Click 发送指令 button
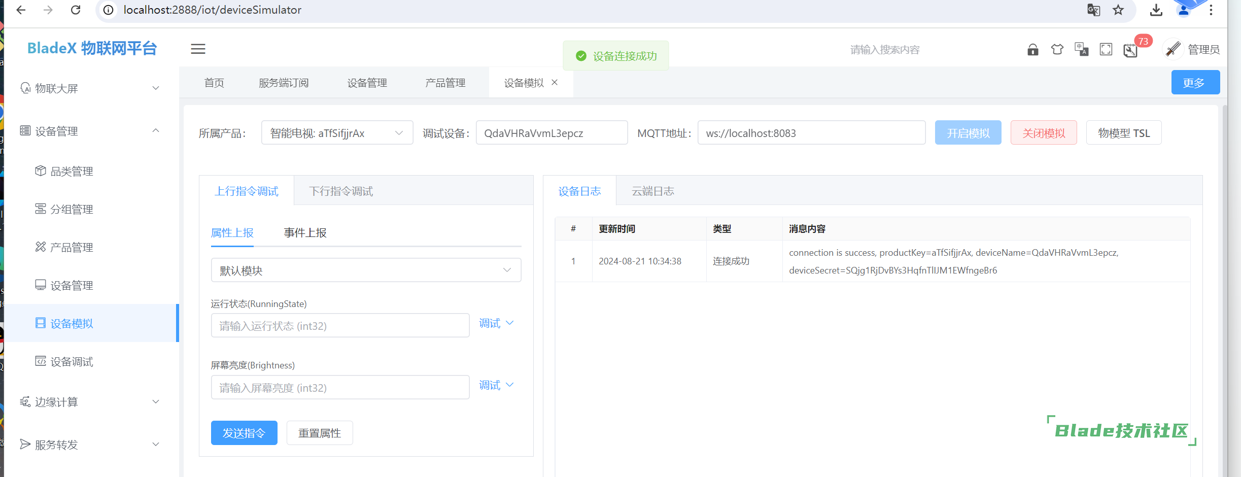The width and height of the screenshot is (1241, 477). point(244,433)
